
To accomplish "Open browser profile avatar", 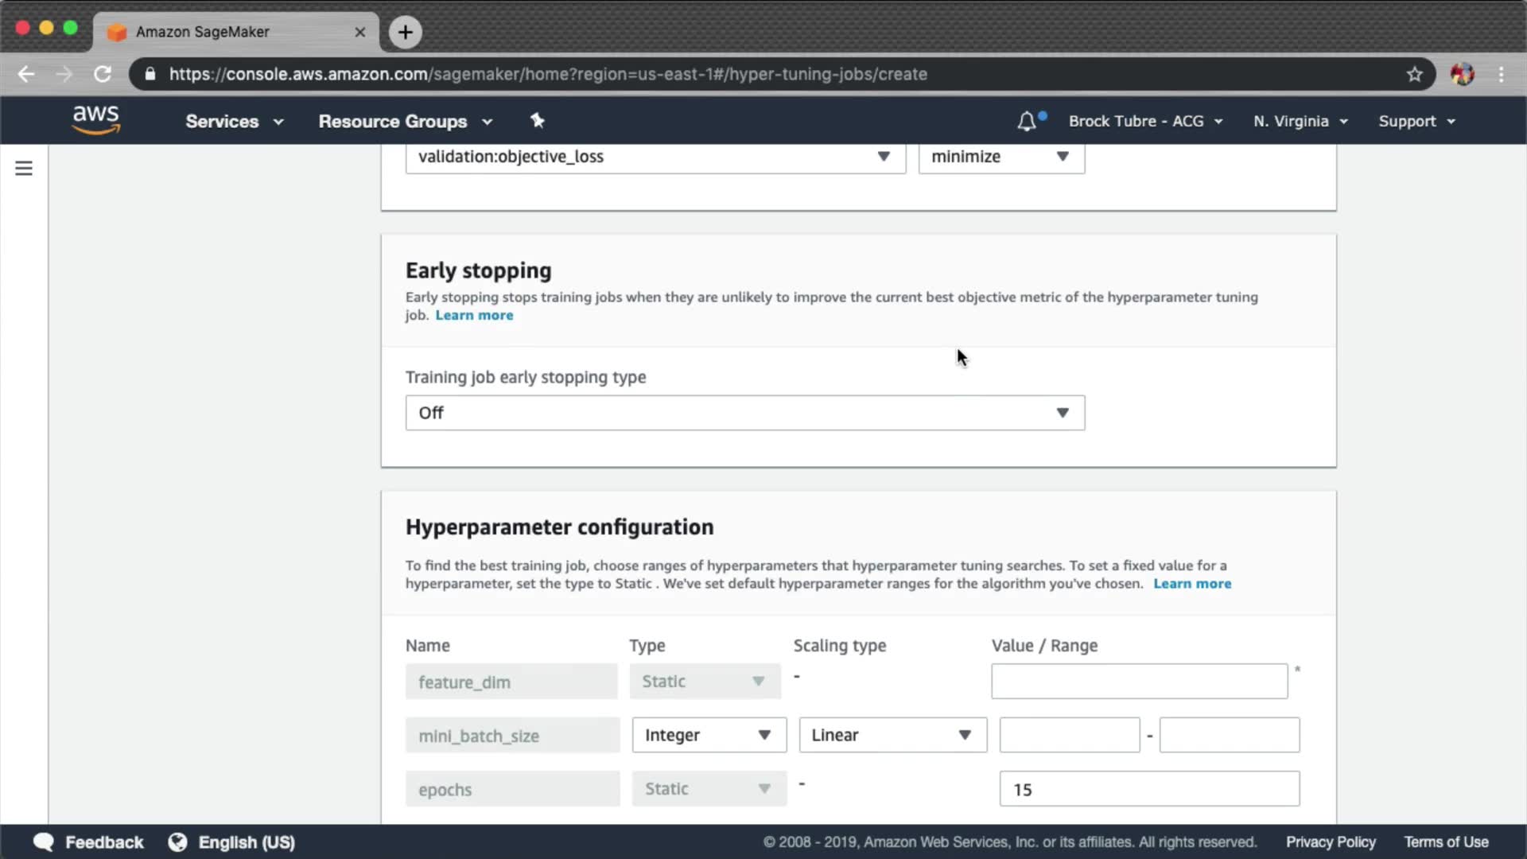I will pyautogui.click(x=1462, y=74).
